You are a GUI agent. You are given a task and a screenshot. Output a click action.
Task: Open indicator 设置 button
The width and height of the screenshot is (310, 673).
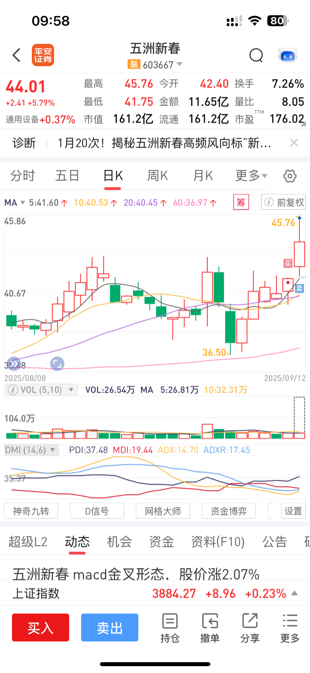pos(293,511)
